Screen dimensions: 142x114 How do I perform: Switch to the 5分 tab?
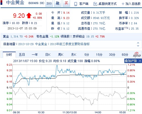(x=87, y=55)
